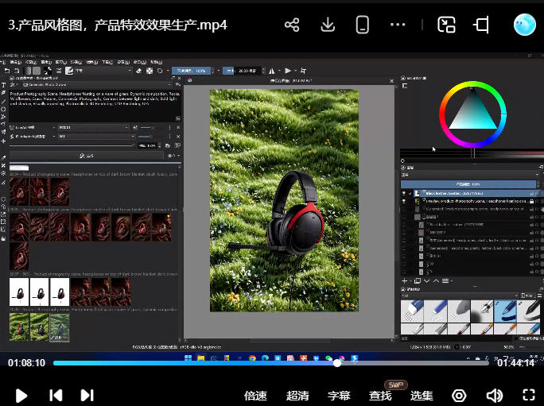The image size is (544, 406).
Task: Open the 字幕 subtitles option
Action: [339, 395]
